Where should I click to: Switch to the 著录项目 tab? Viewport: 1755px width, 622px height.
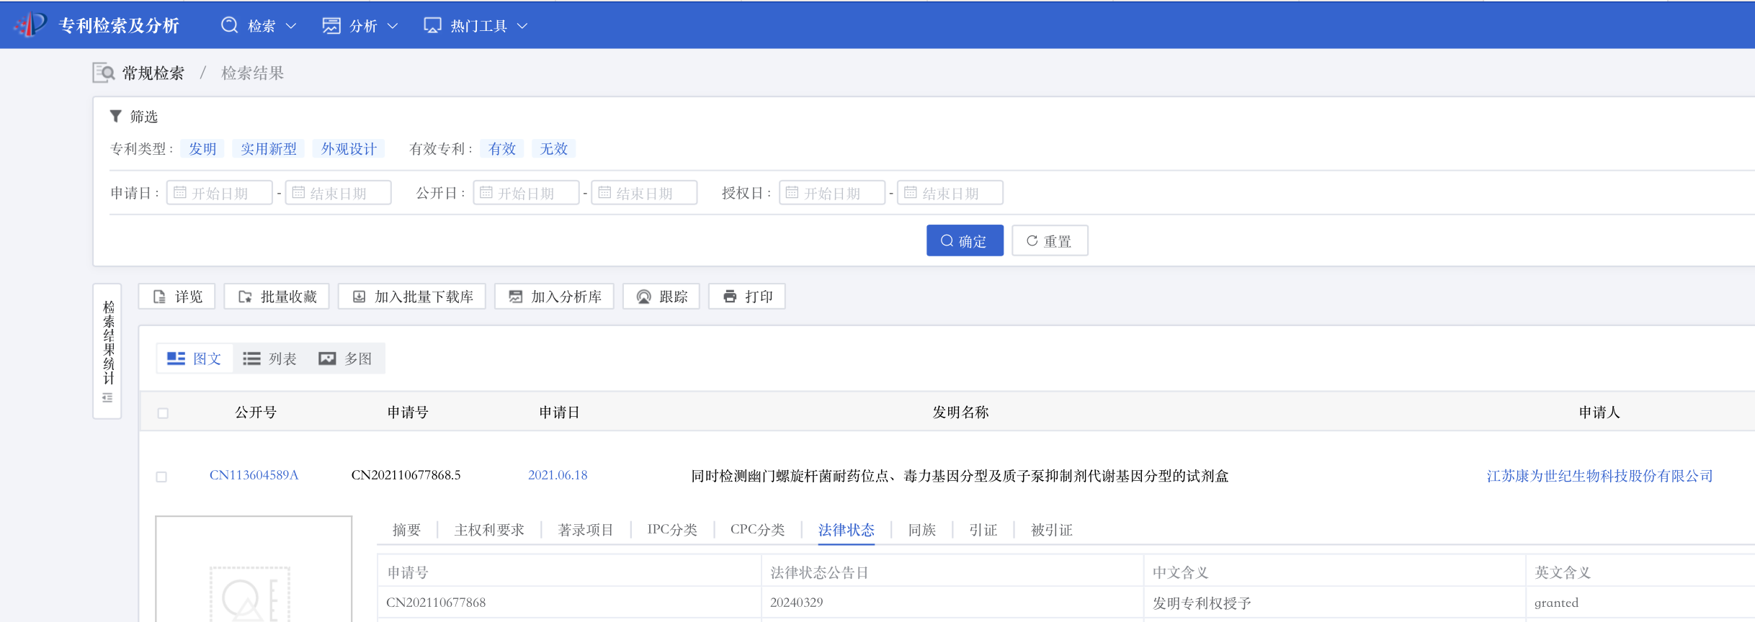pyautogui.click(x=586, y=530)
